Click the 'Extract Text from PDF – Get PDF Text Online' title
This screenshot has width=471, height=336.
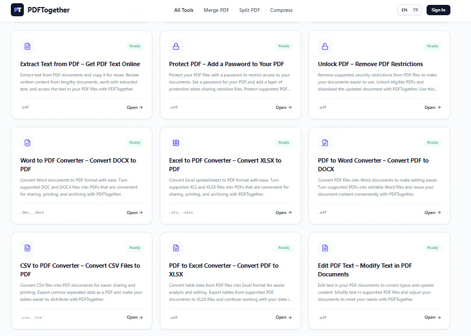pos(80,64)
